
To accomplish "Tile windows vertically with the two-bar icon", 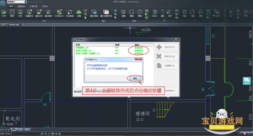I will [115, 11].
